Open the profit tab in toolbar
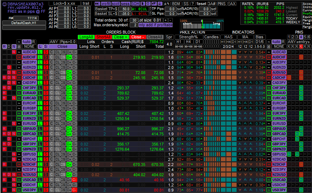Image resolution: width=312 pixels, height=193 pixels. pos(106,4)
